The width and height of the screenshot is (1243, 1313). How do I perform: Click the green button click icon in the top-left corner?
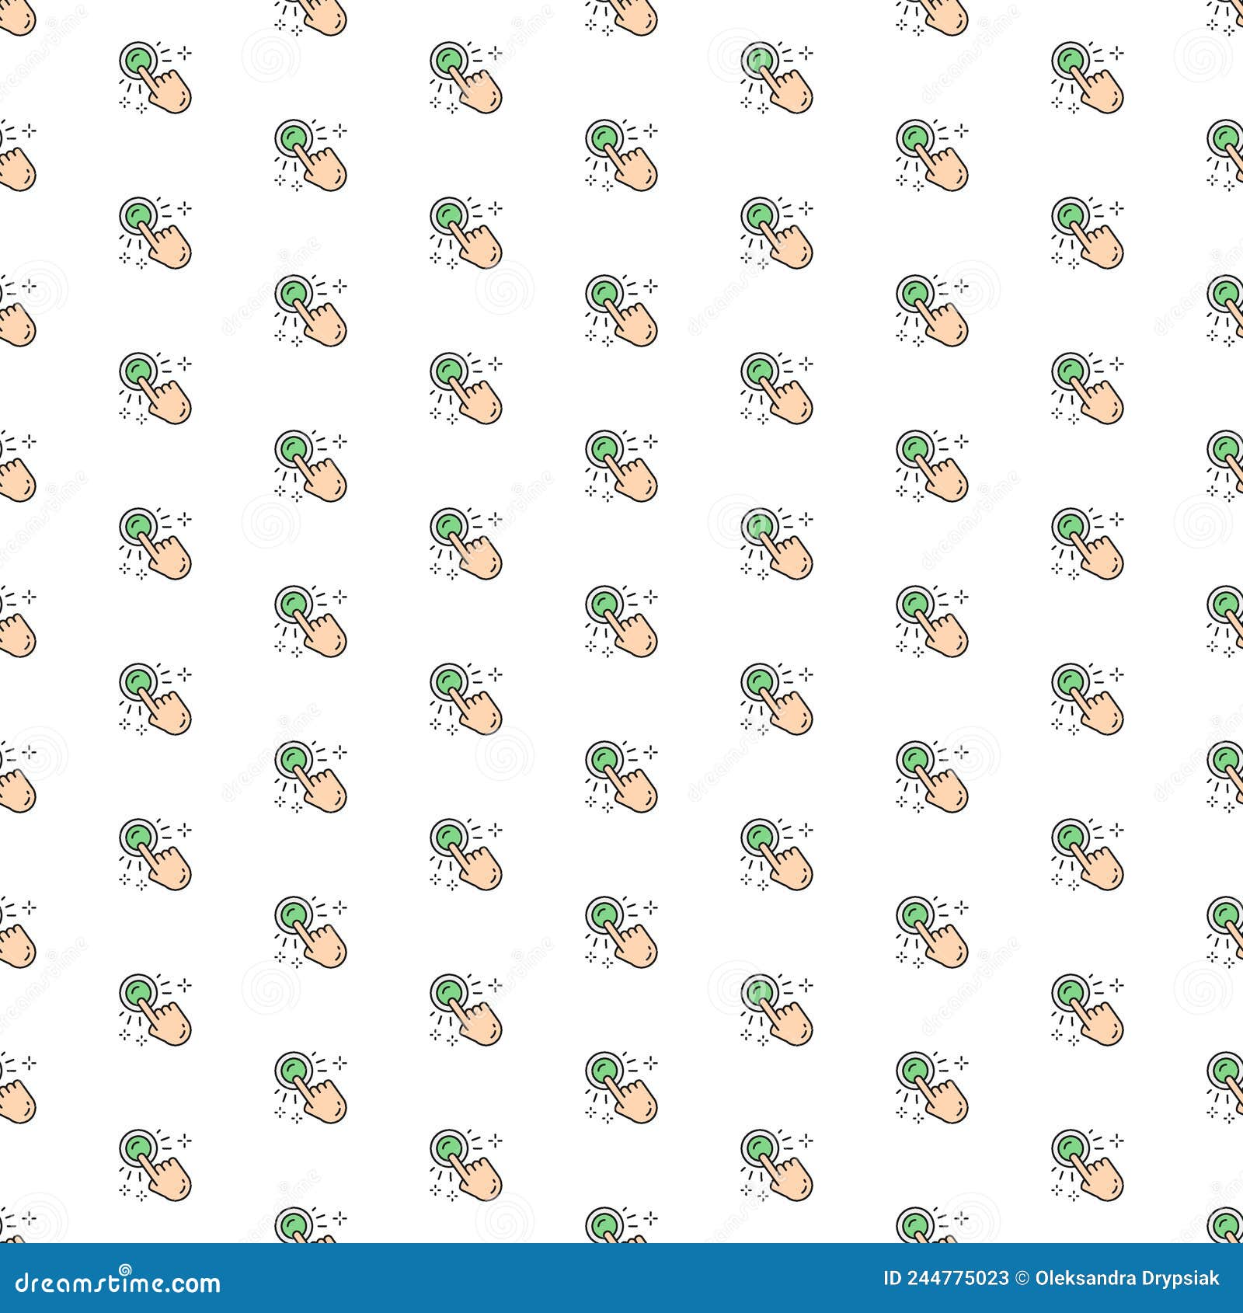[x=151, y=74]
